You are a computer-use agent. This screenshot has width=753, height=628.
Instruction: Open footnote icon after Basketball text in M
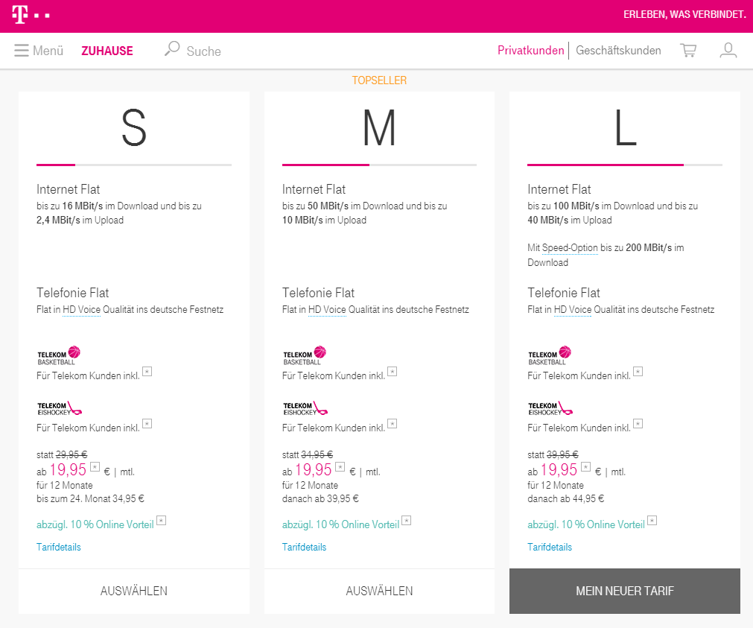pyautogui.click(x=393, y=372)
